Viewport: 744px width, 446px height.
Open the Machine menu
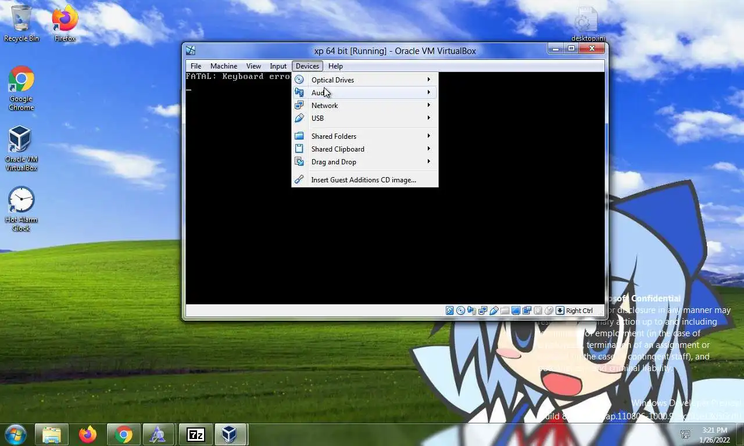(224, 66)
